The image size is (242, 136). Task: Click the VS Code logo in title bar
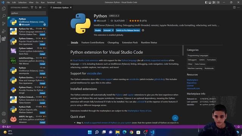click(3, 2)
